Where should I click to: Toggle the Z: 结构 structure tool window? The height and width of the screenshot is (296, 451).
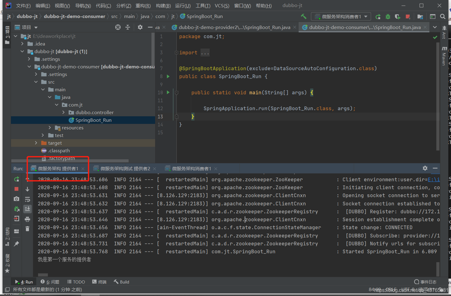(x=7, y=236)
